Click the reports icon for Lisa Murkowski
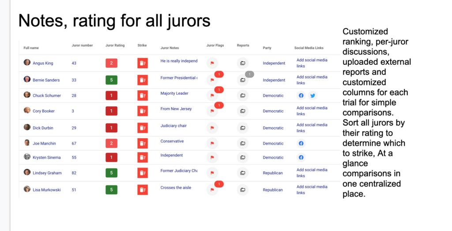 tap(243, 190)
